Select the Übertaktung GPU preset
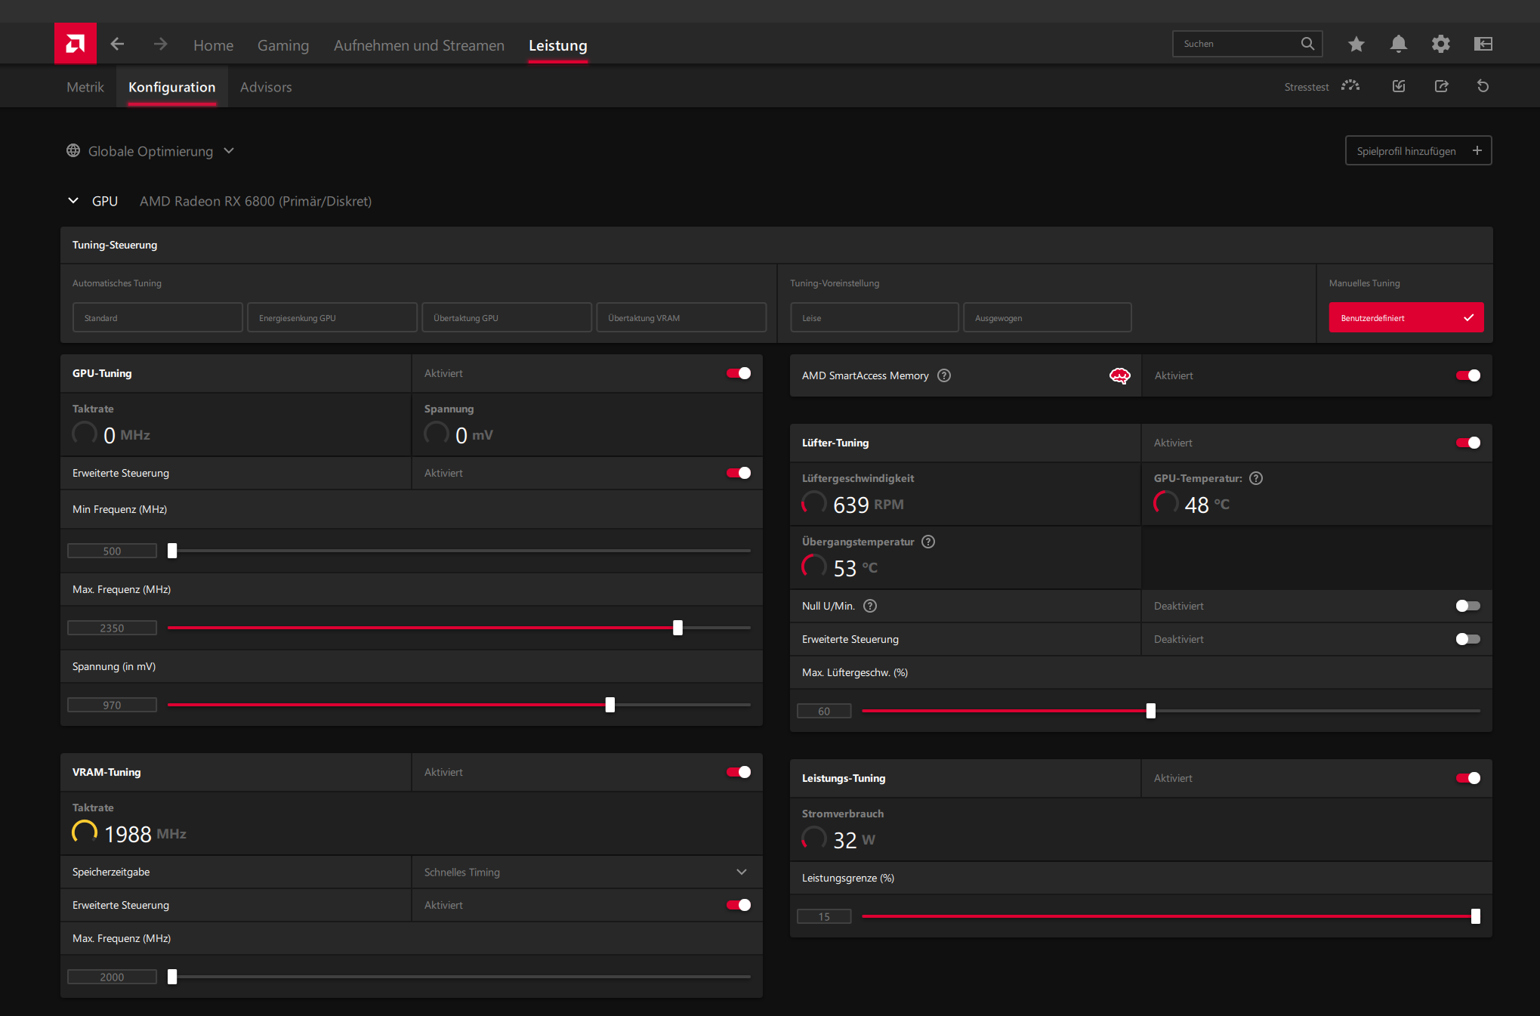Screen dimensions: 1540x1016 tap(506, 318)
